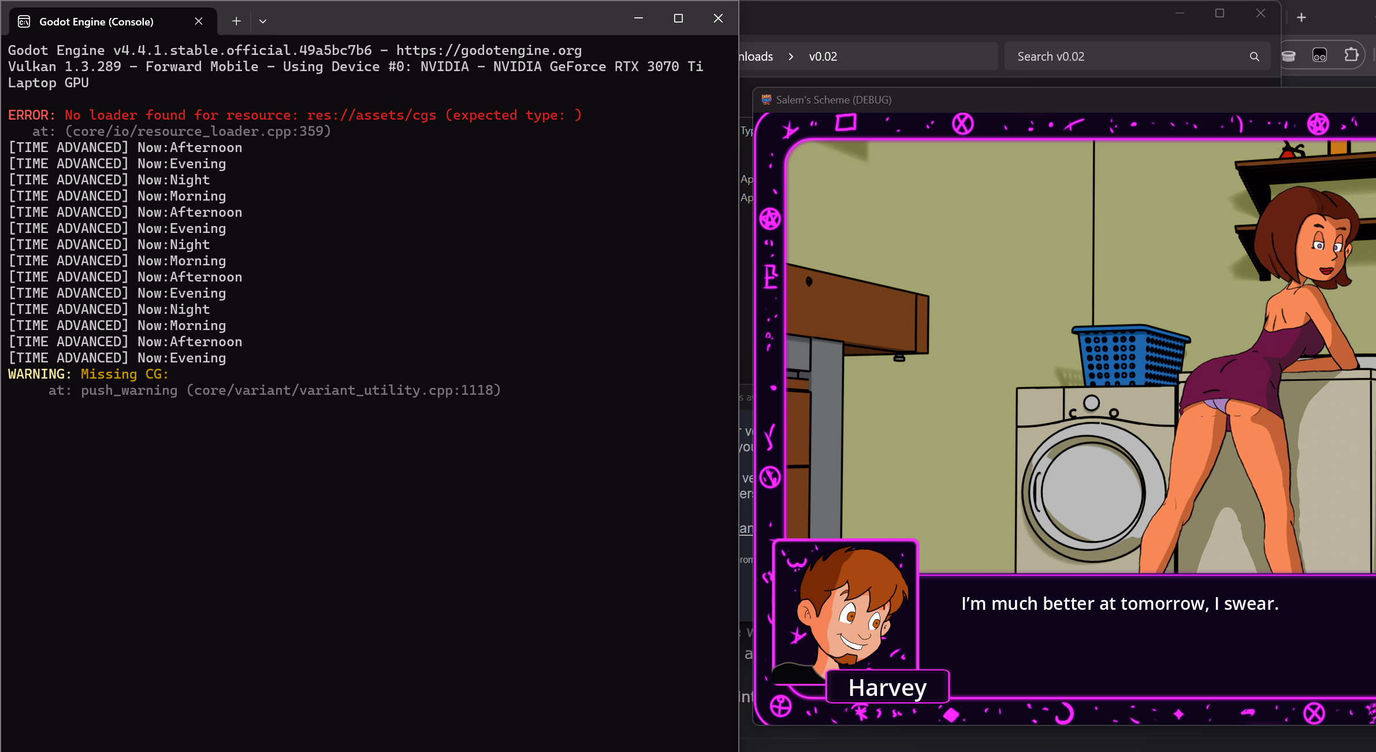This screenshot has width=1376, height=752.
Task: Click the magnifier search icon in File Explorer
Action: pyautogui.click(x=1254, y=57)
